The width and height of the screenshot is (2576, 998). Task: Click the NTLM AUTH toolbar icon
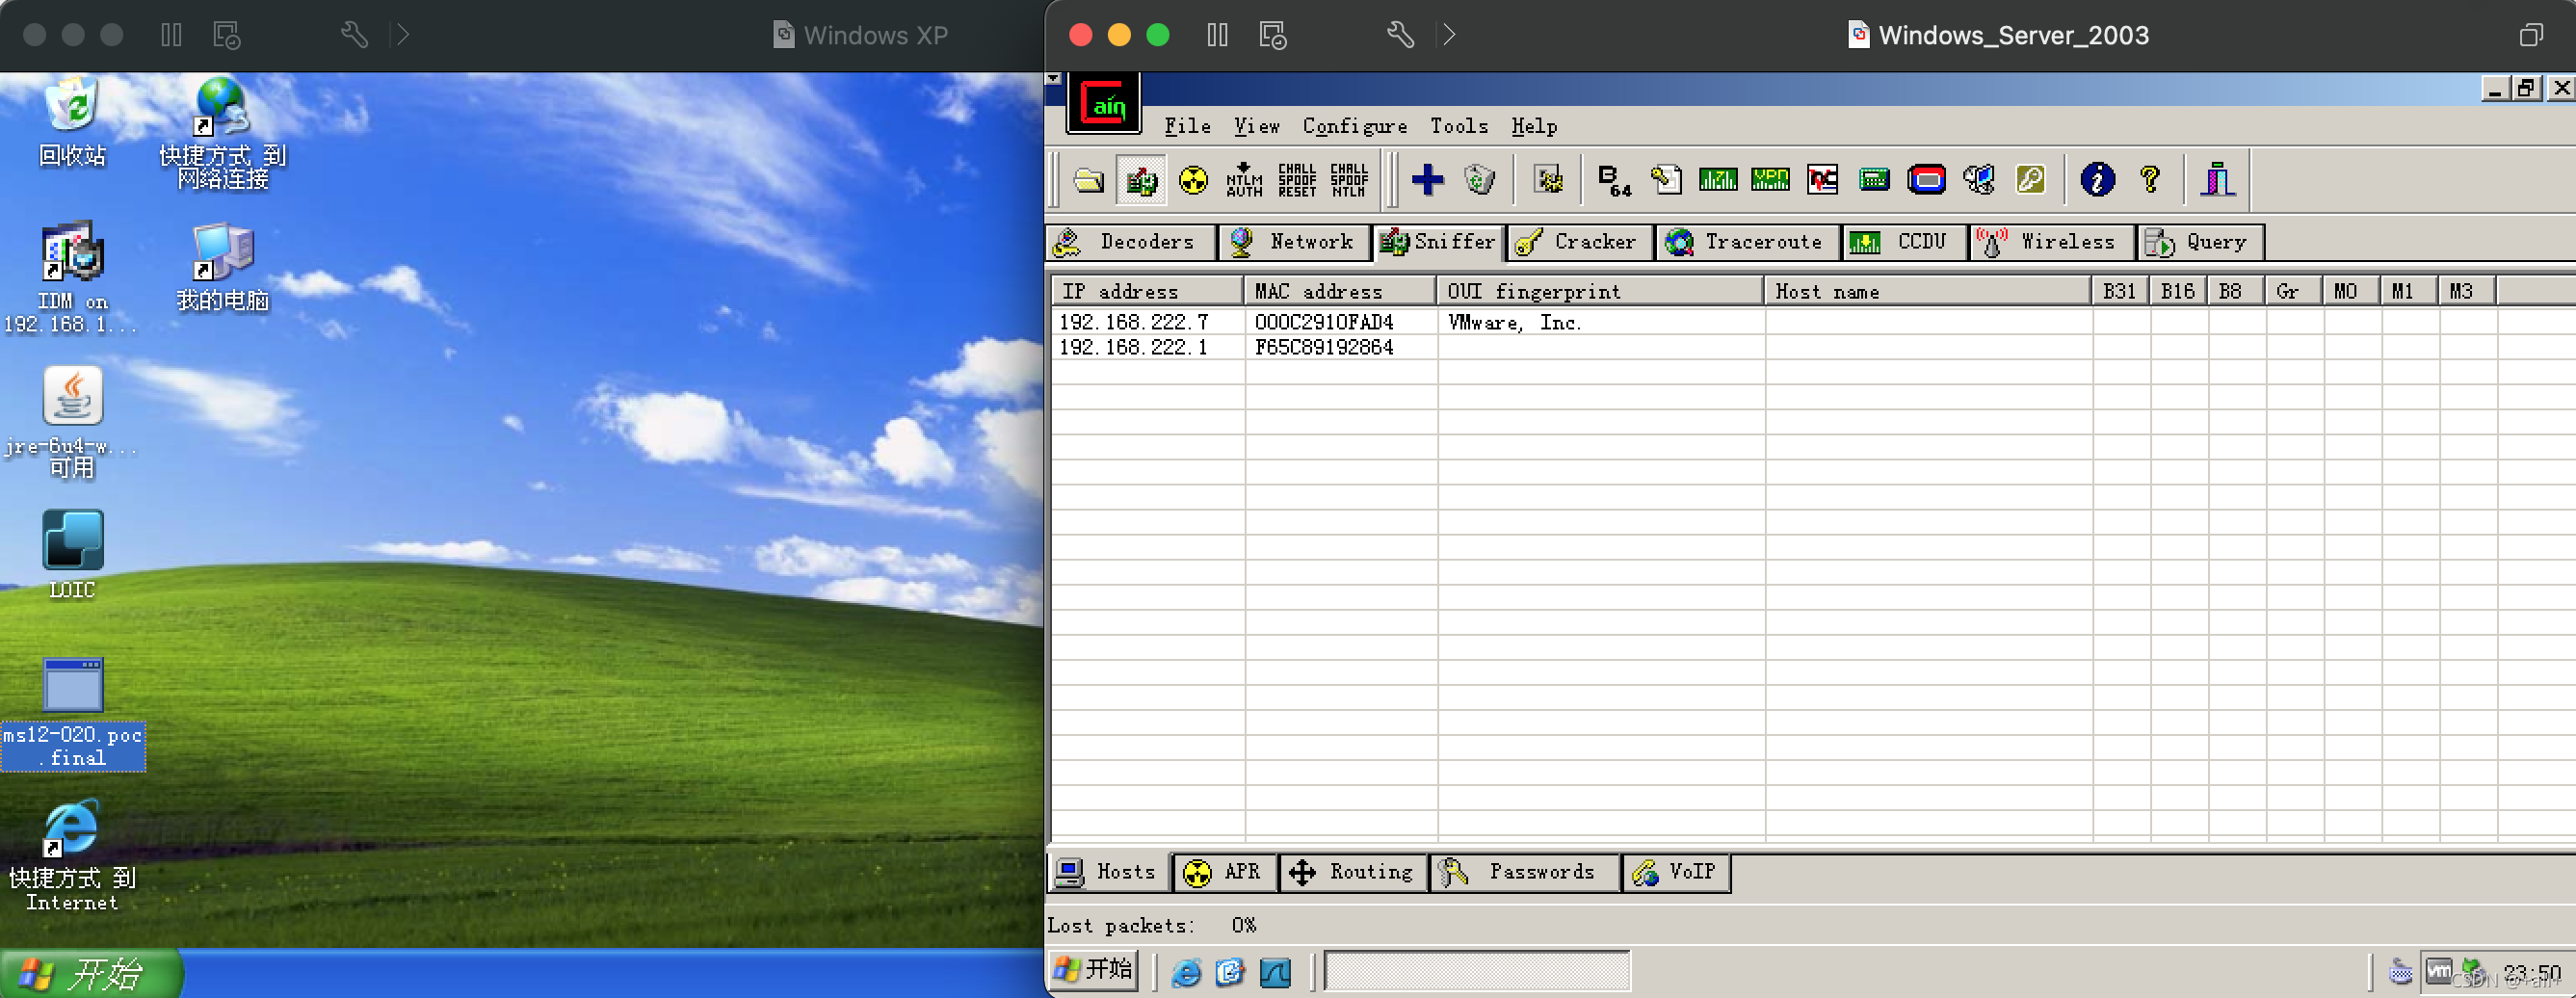[1244, 180]
